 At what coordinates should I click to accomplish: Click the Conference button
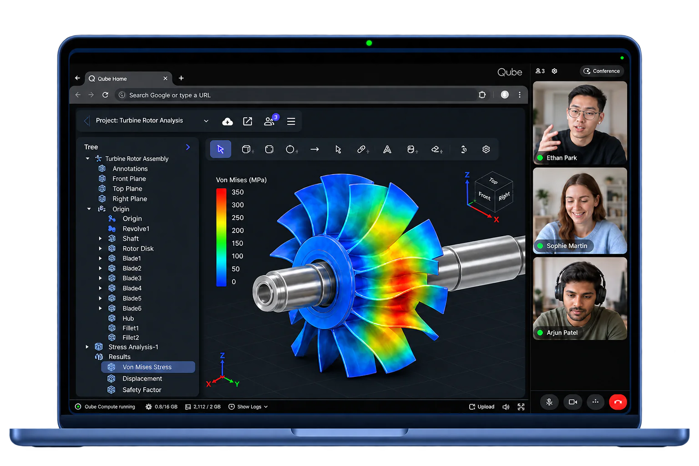pos(602,71)
